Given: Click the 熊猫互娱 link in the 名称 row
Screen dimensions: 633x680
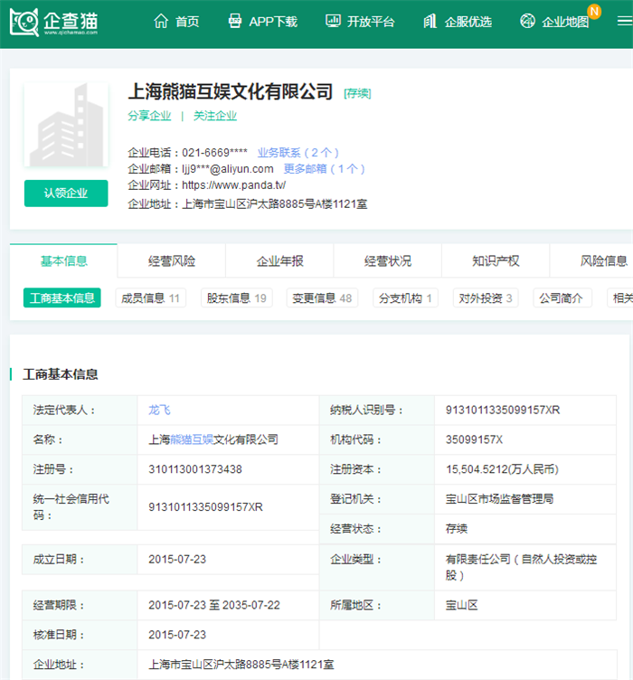Looking at the screenshot, I should click(x=192, y=439).
